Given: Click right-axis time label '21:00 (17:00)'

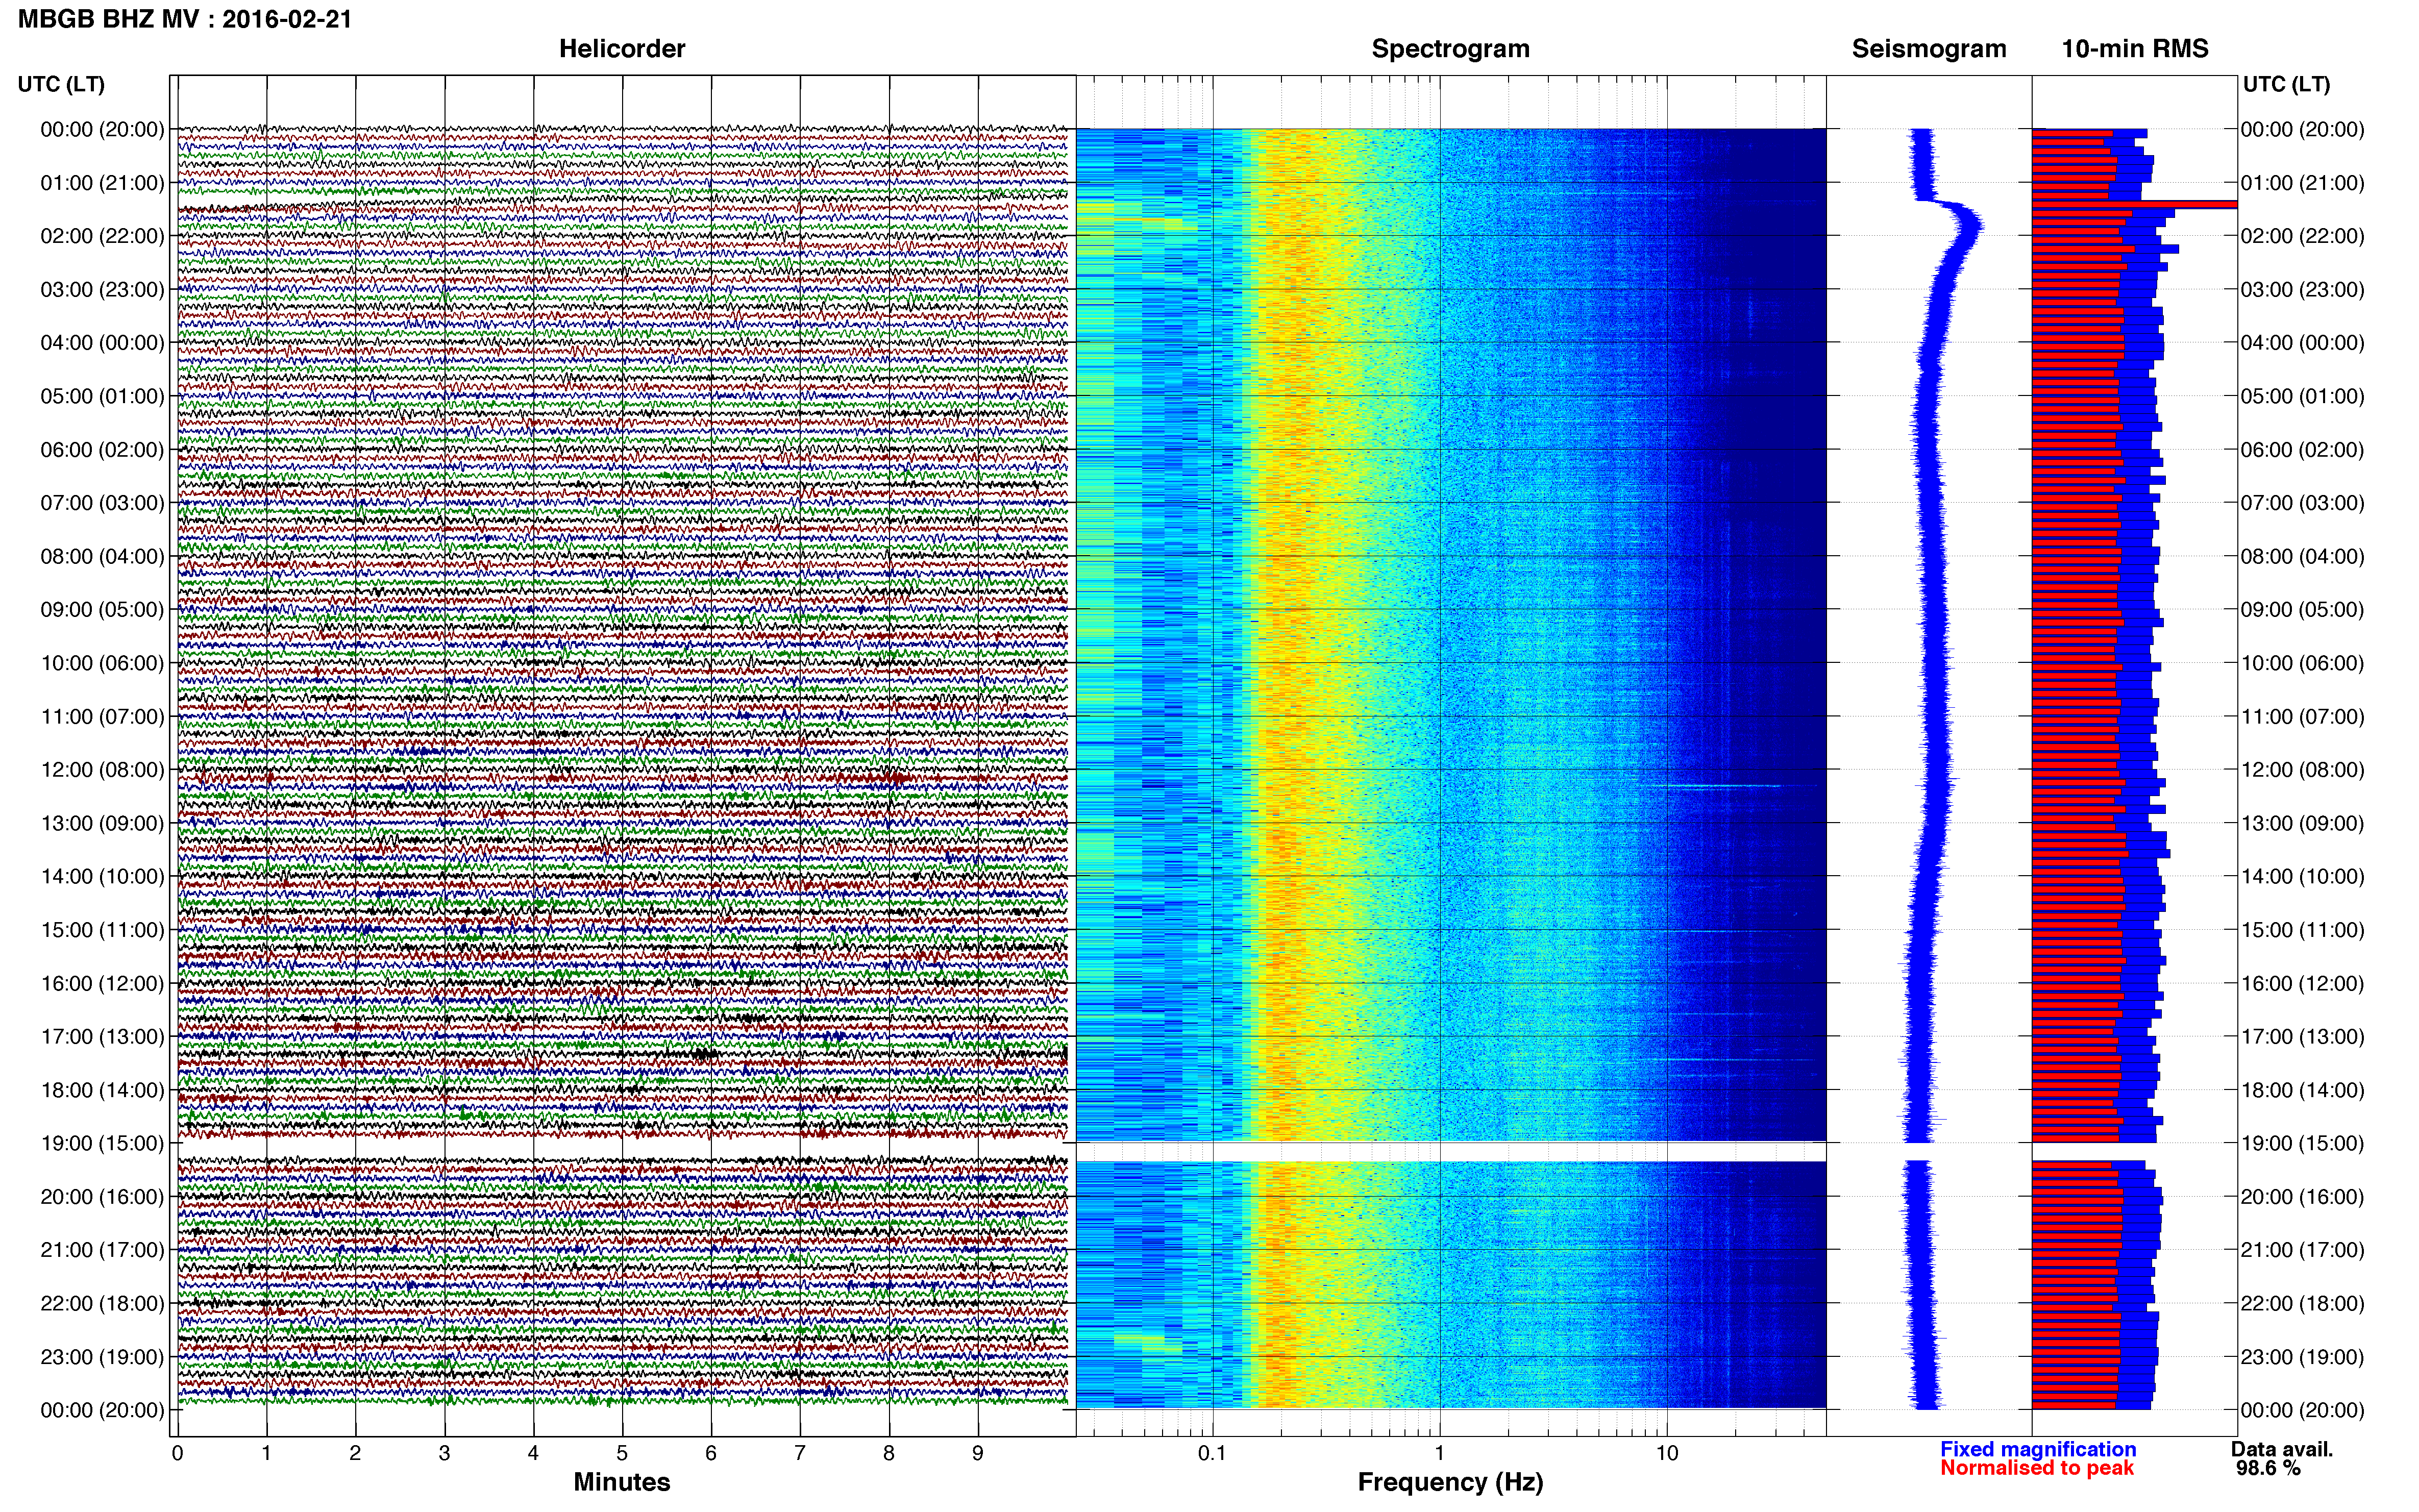Looking at the screenshot, I should [2303, 1250].
